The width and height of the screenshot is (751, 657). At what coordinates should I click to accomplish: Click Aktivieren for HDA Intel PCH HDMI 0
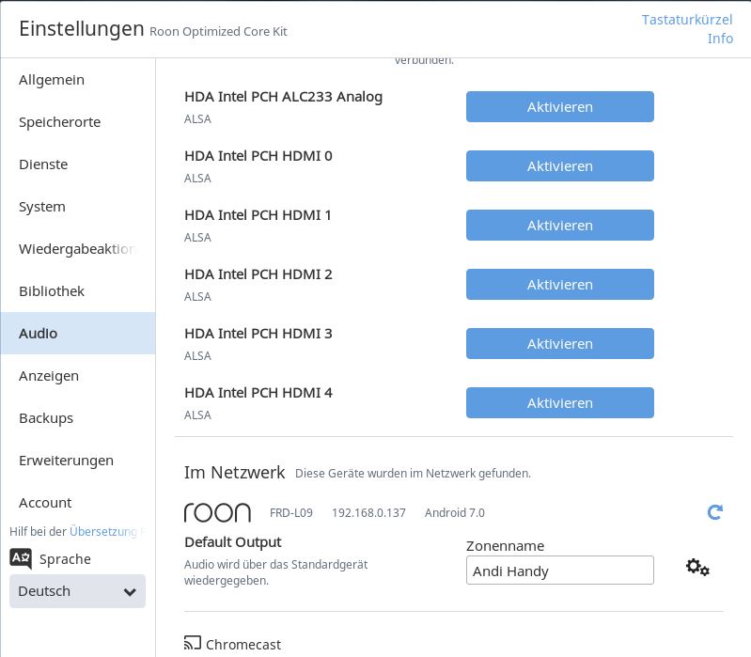pyautogui.click(x=560, y=165)
